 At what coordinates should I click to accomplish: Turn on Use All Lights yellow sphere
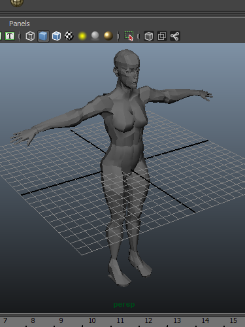point(82,36)
